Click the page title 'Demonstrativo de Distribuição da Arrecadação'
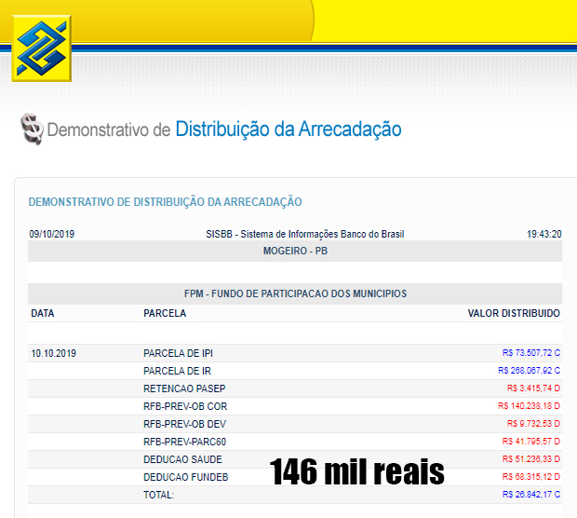The width and height of the screenshot is (577, 518). coord(224,129)
